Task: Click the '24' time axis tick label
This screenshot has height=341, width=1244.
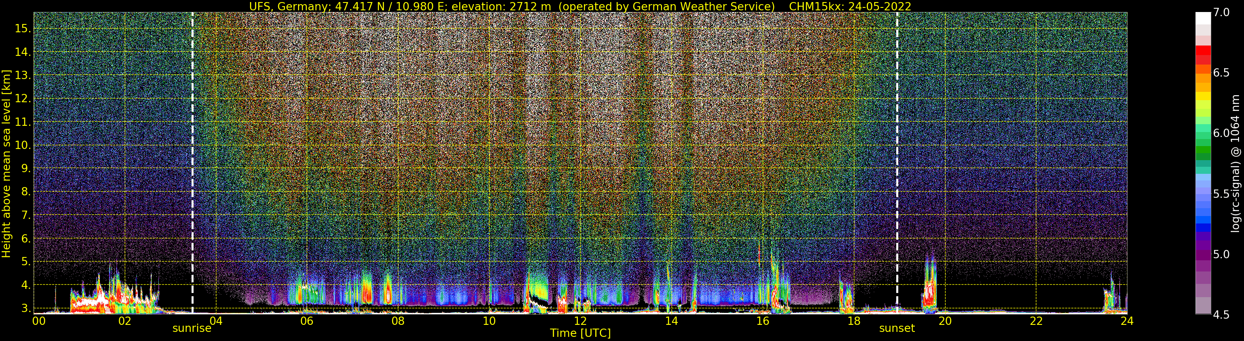Action: [1127, 321]
